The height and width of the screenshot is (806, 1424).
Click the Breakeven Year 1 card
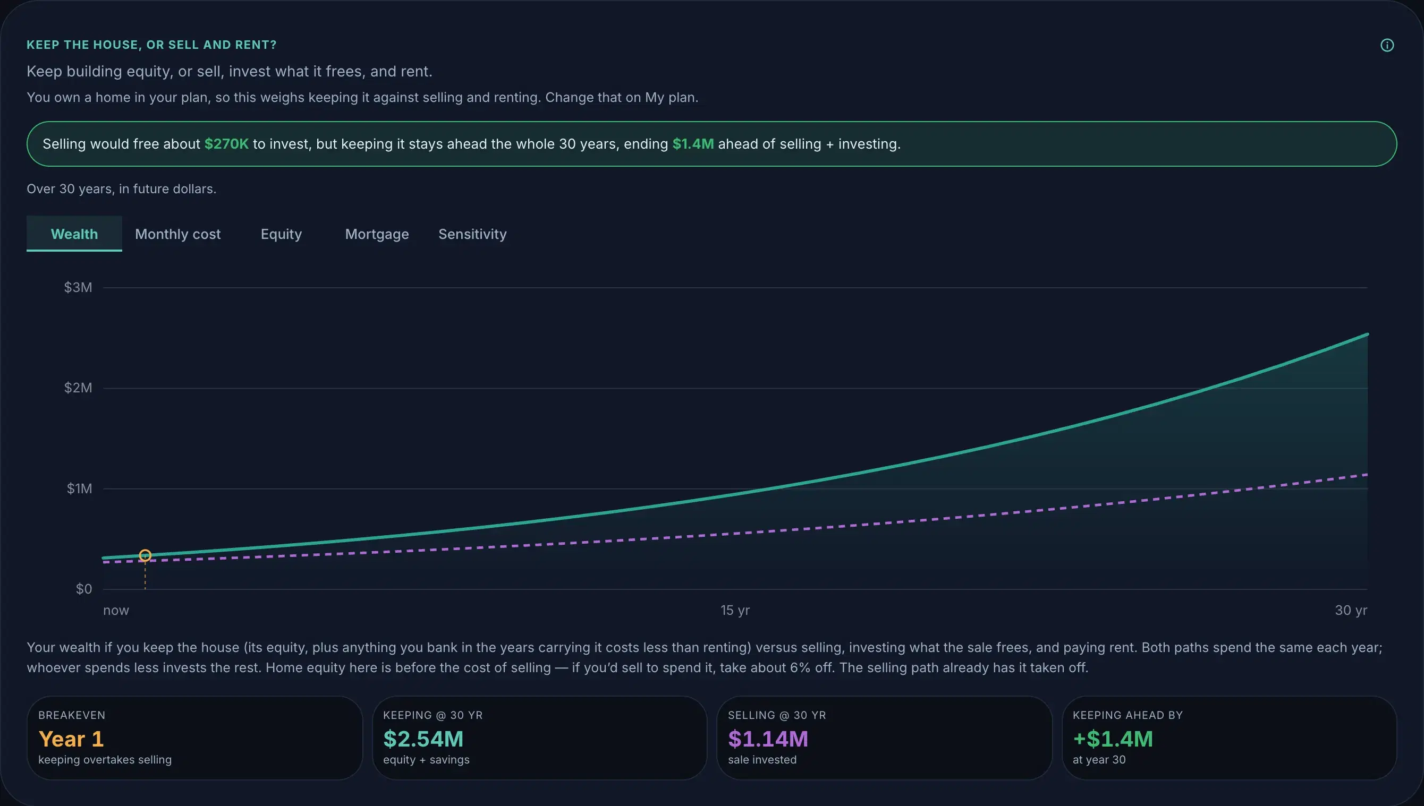coord(194,738)
